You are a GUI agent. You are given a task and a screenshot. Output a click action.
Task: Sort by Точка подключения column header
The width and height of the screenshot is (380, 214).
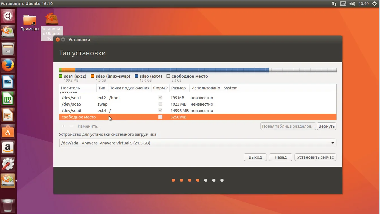tap(130, 88)
